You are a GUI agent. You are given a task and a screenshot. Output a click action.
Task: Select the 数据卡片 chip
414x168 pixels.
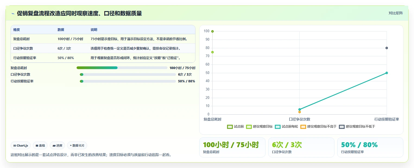(77, 146)
